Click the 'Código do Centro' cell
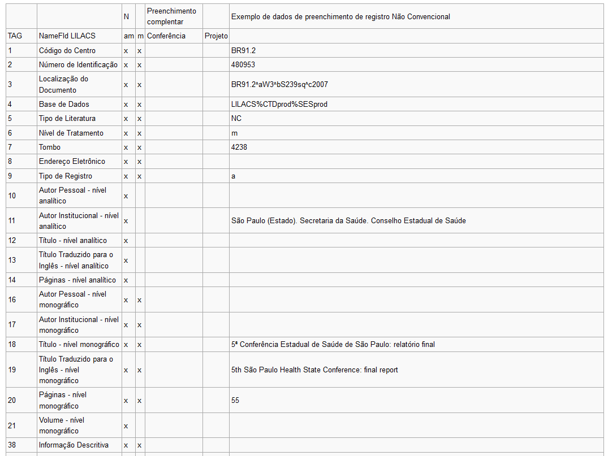Screen dimensions: 608x456 [67, 51]
